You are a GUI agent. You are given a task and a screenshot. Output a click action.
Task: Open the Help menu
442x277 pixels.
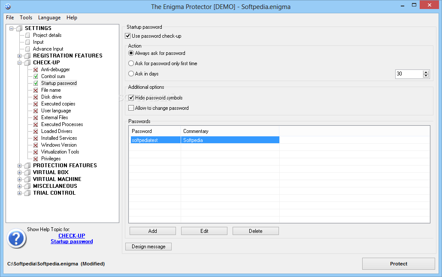[72, 18]
